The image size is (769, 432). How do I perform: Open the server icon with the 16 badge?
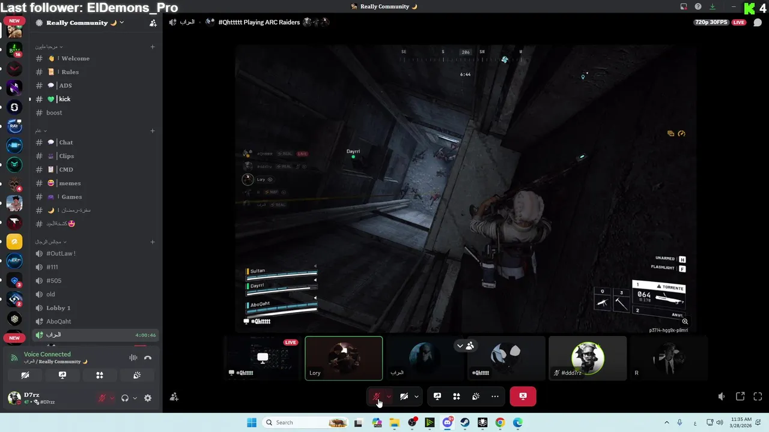(15, 50)
